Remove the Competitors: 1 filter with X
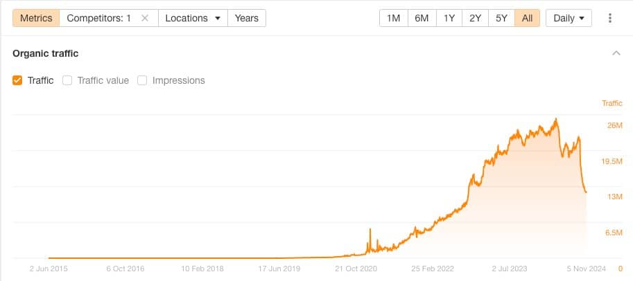 click(x=145, y=18)
